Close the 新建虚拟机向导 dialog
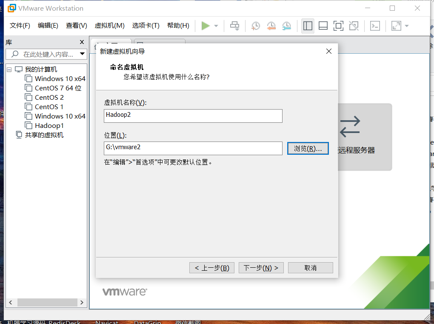The height and width of the screenshot is (324, 434). [x=329, y=51]
